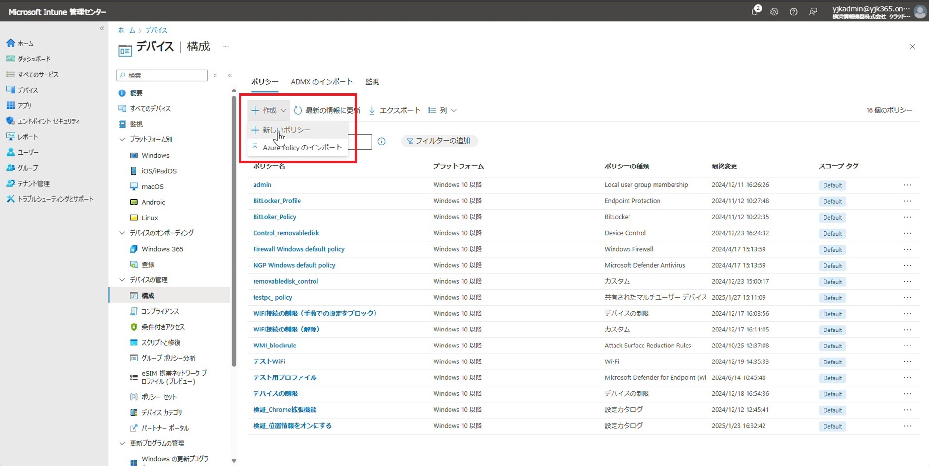Click the フィルターの追加 button
929x466 pixels.
(439, 141)
